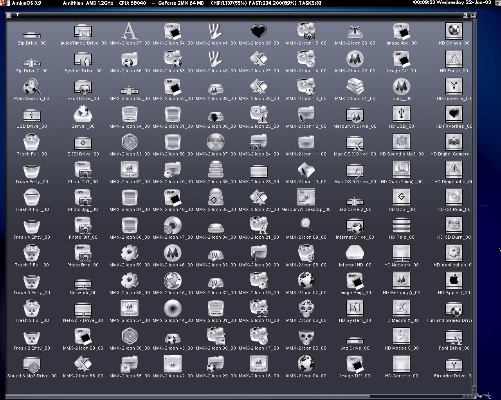Select the Image Jpg_00 icon
This screenshot has height=400, width=501.
click(401, 30)
